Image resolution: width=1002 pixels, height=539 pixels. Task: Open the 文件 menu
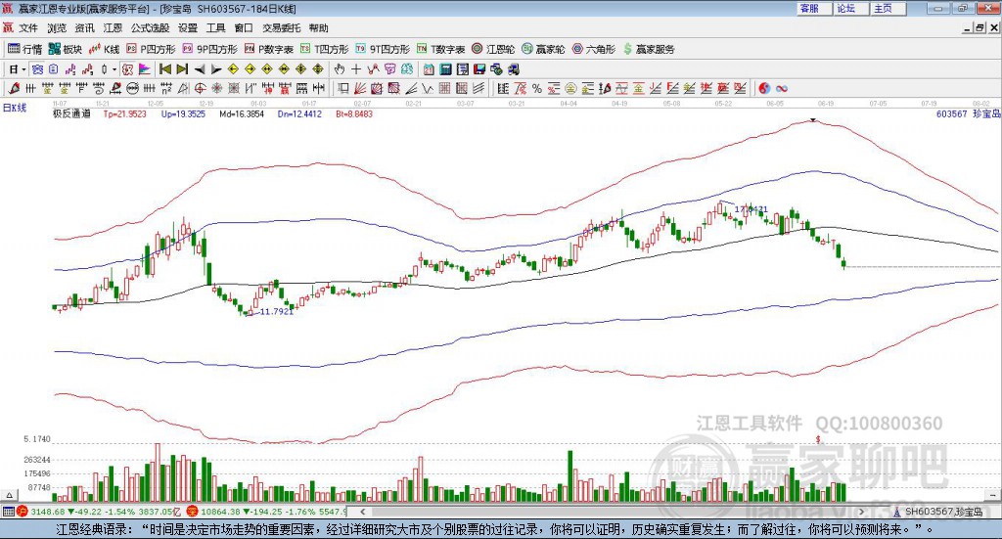click(28, 28)
